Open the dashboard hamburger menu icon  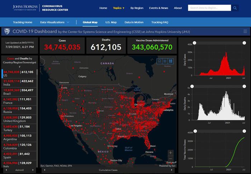245,31
